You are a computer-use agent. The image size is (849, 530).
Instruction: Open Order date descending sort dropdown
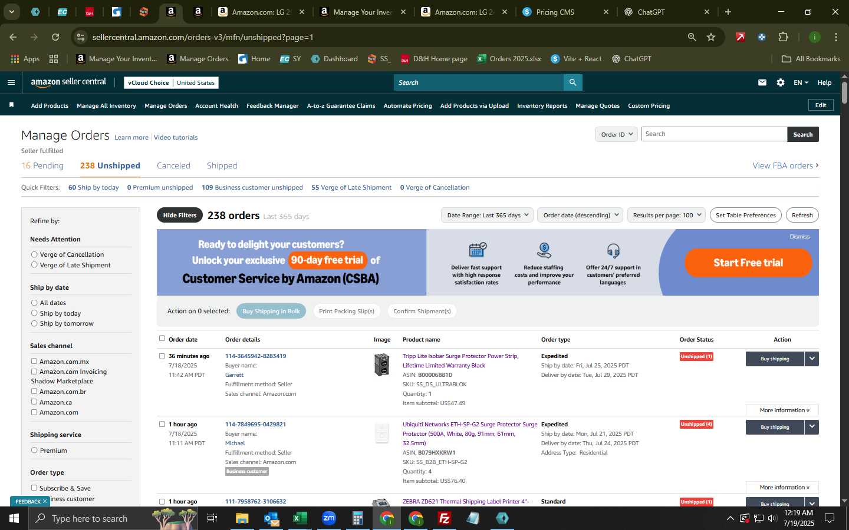point(580,215)
